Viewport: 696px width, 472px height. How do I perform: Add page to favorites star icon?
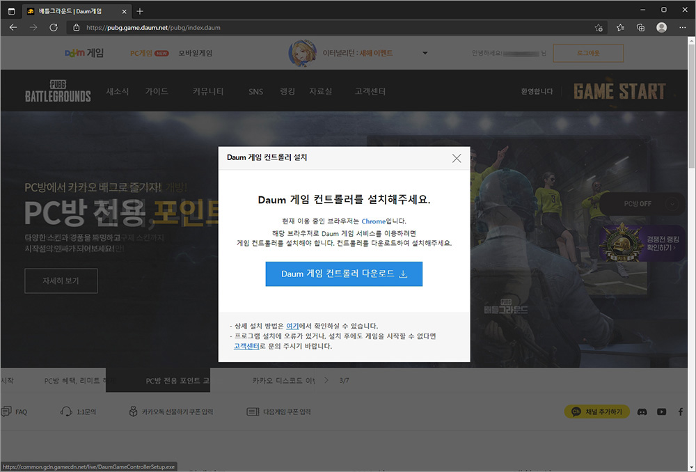pos(599,28)
